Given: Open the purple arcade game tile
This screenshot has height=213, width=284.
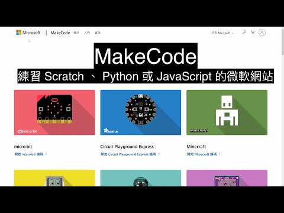Looking at the screenshot, I should tap(227, 178).
